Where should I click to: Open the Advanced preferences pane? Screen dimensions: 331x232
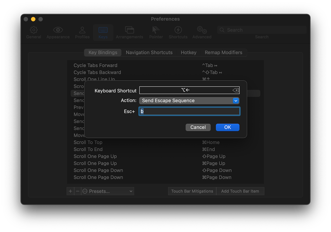[x=202, y=33]
